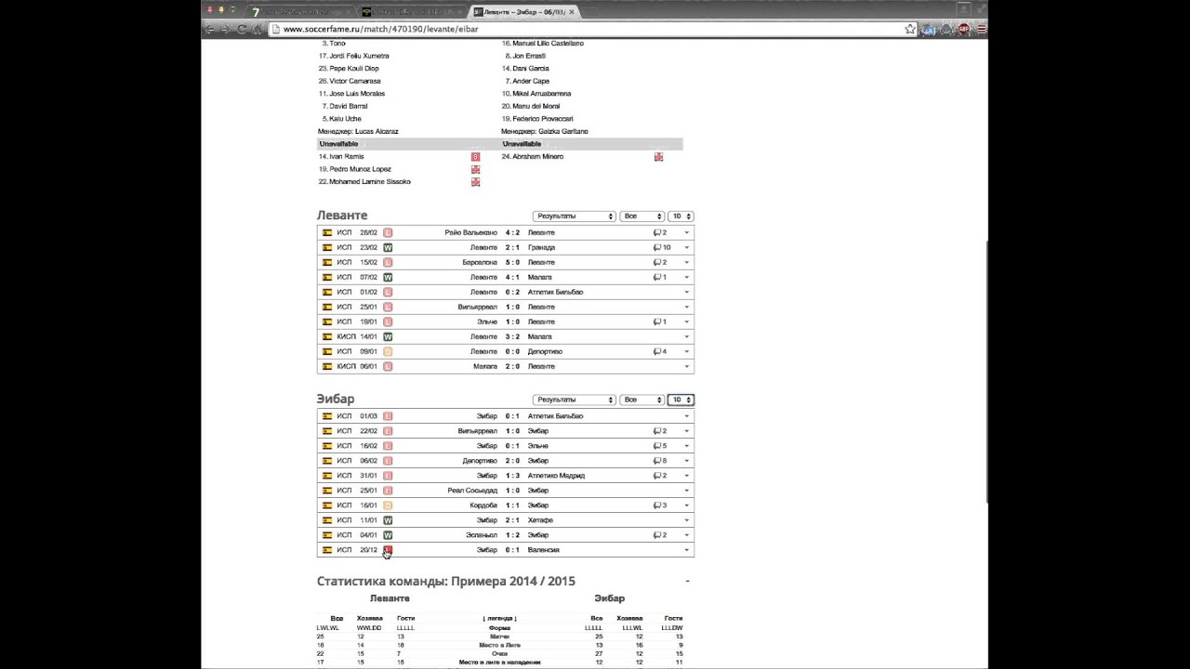The width and height of the screenshot is (1190, 669).
Task: Click manager text Lucas Alcaraz
Action: 377,132
